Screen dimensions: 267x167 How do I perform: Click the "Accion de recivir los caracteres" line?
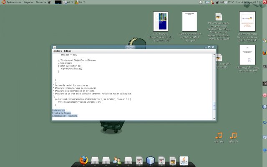pos(71,85)
